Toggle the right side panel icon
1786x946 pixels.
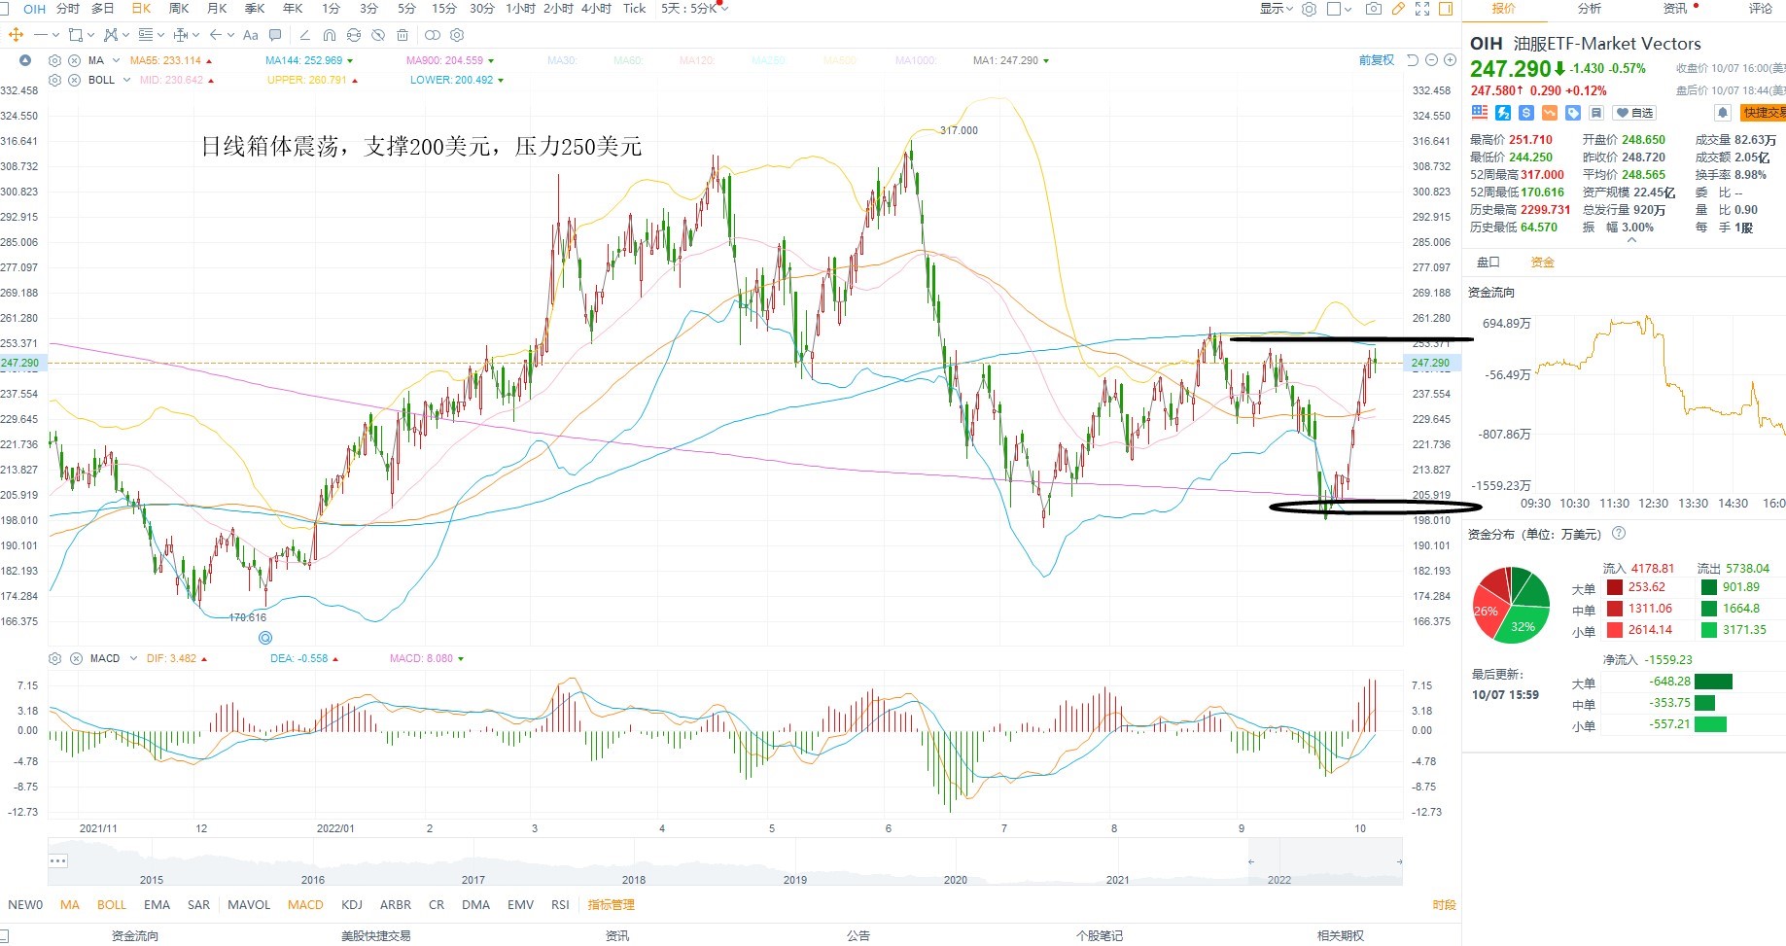[x=1446, y=9]
